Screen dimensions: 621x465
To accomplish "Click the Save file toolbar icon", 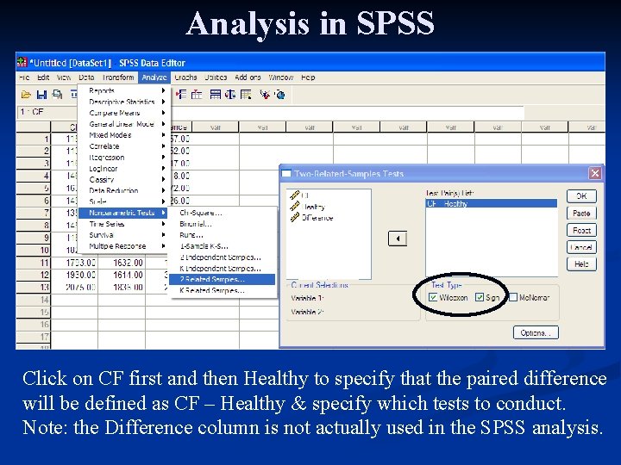I will 41,95.
